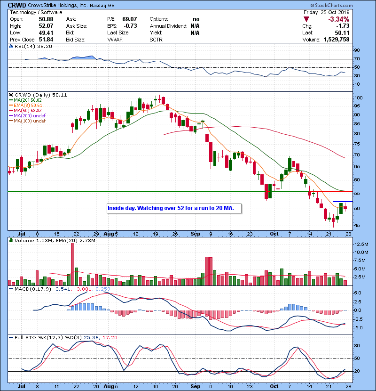Click the 100 price axis label

tap(359, 98)
